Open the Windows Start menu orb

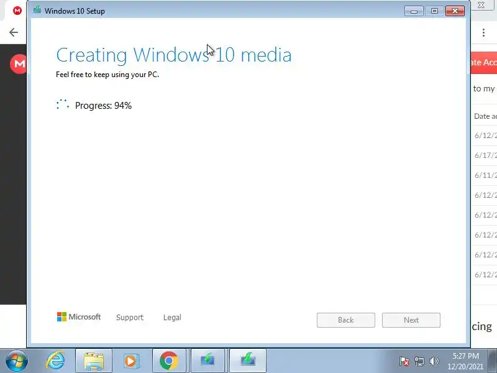click(x=17, y=361)
